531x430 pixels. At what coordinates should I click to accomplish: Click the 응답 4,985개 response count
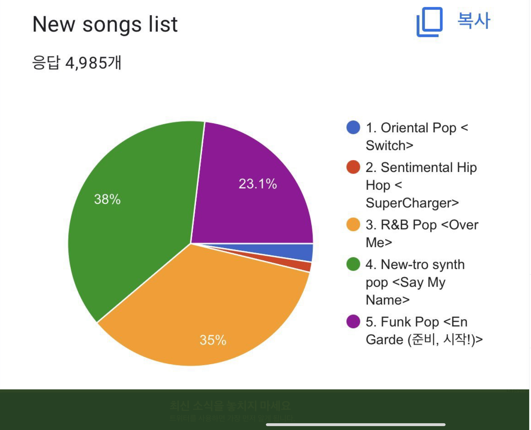[x=77, y=63]
